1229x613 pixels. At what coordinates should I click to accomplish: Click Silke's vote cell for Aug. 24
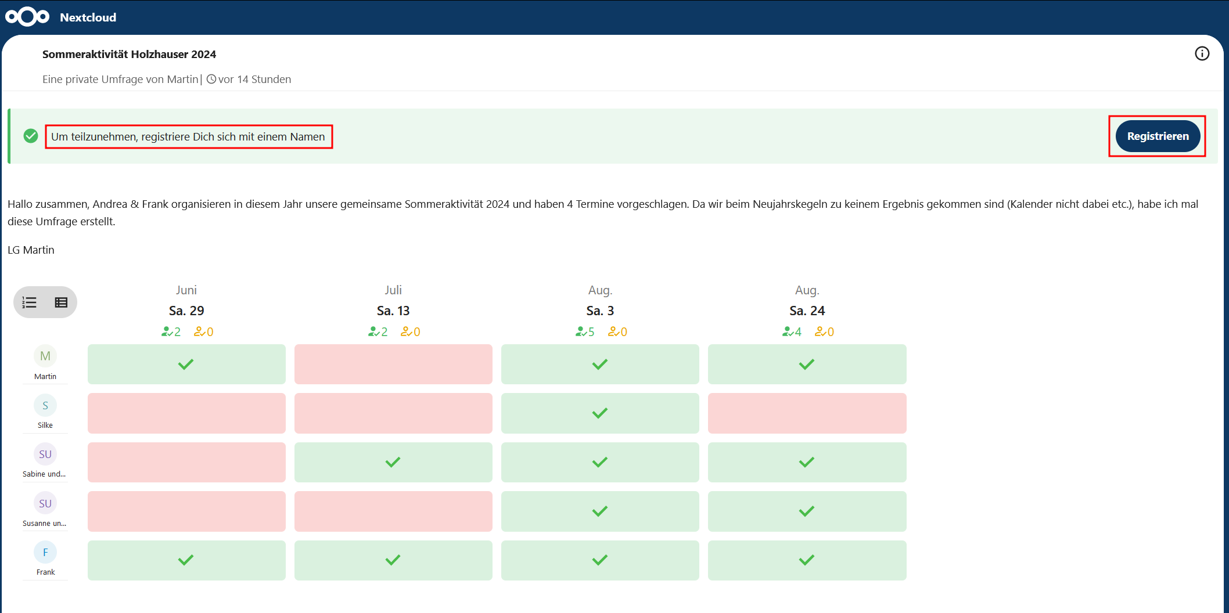[x=807, y=413]
